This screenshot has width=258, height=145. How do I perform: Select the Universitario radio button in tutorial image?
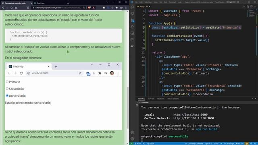coord(7,95)
